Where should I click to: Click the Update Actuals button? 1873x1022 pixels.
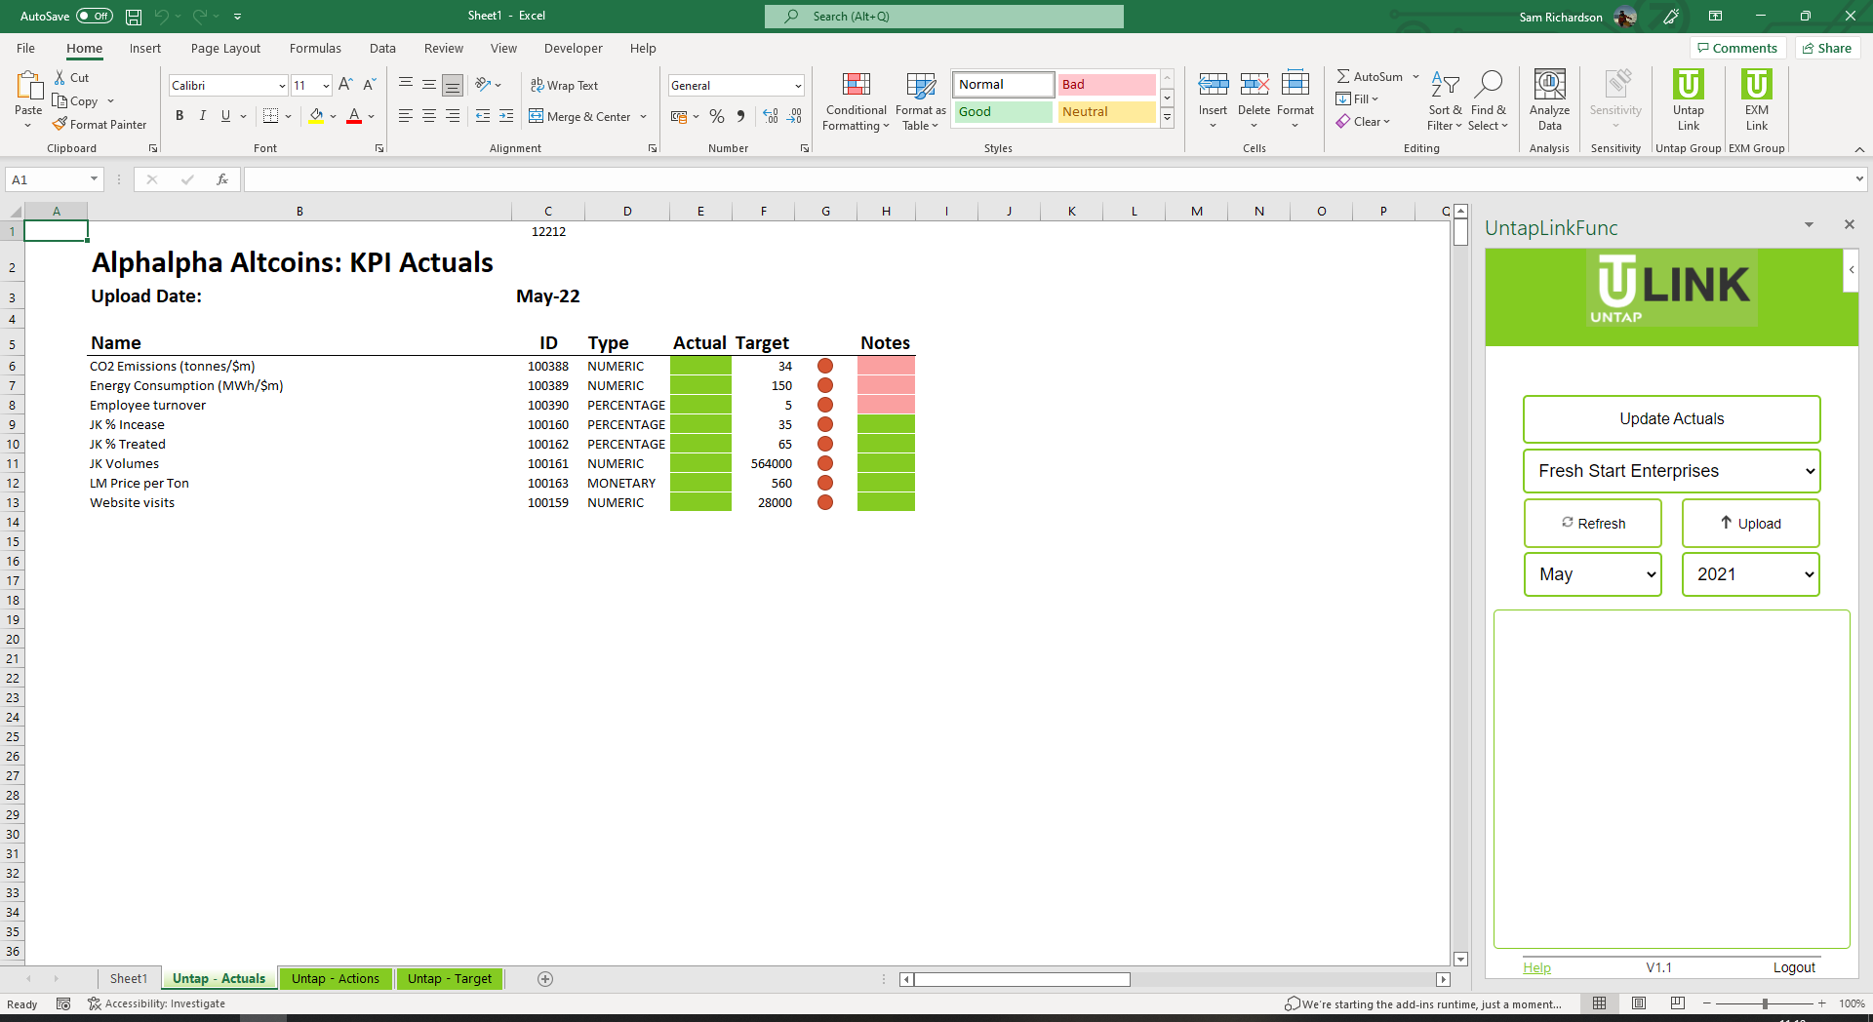pyautogui.click(x=1671, y=419)
